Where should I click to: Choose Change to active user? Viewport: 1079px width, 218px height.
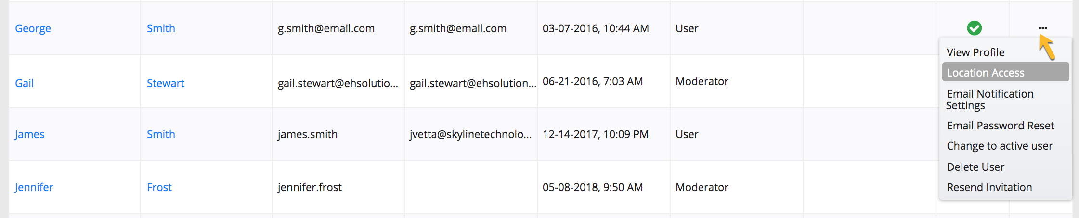point(1000,146)
